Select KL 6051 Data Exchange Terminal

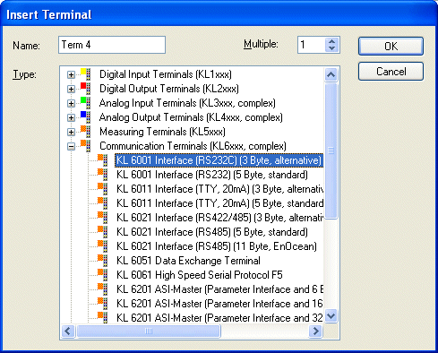(x=188, y=261)
